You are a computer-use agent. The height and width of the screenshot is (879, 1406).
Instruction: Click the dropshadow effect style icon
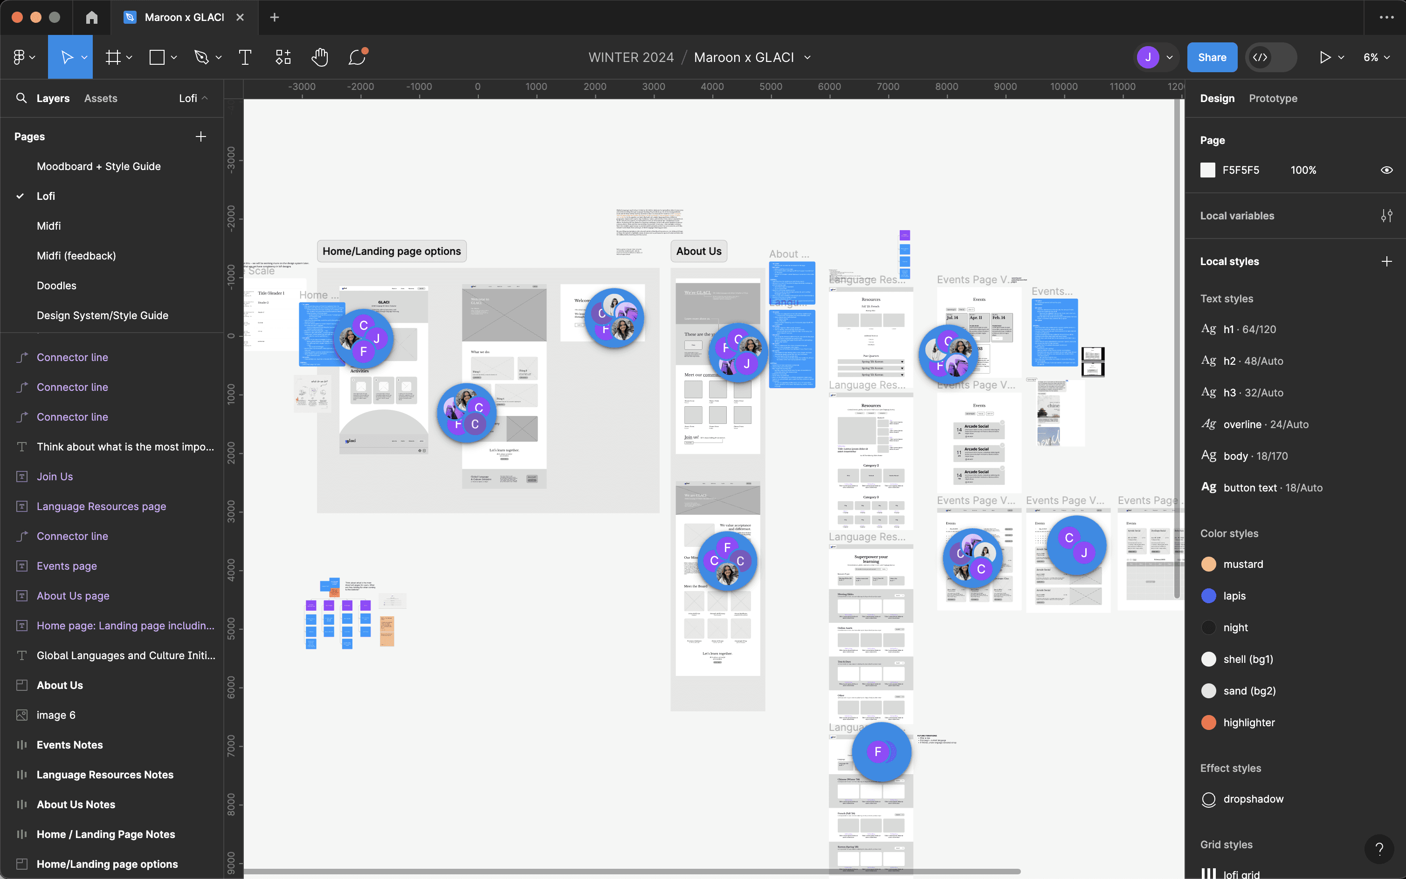tap(1208, 799)
